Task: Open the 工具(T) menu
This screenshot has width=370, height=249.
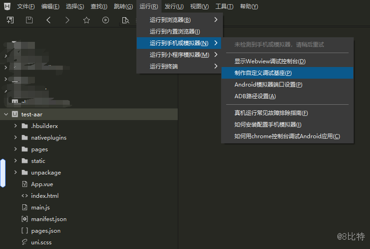Action: (224, 7)
